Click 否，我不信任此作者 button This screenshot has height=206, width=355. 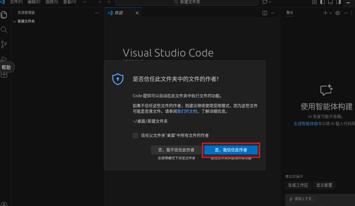(176, 150)
